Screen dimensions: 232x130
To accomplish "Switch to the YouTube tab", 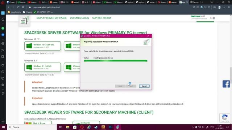I will coord(32,2).
